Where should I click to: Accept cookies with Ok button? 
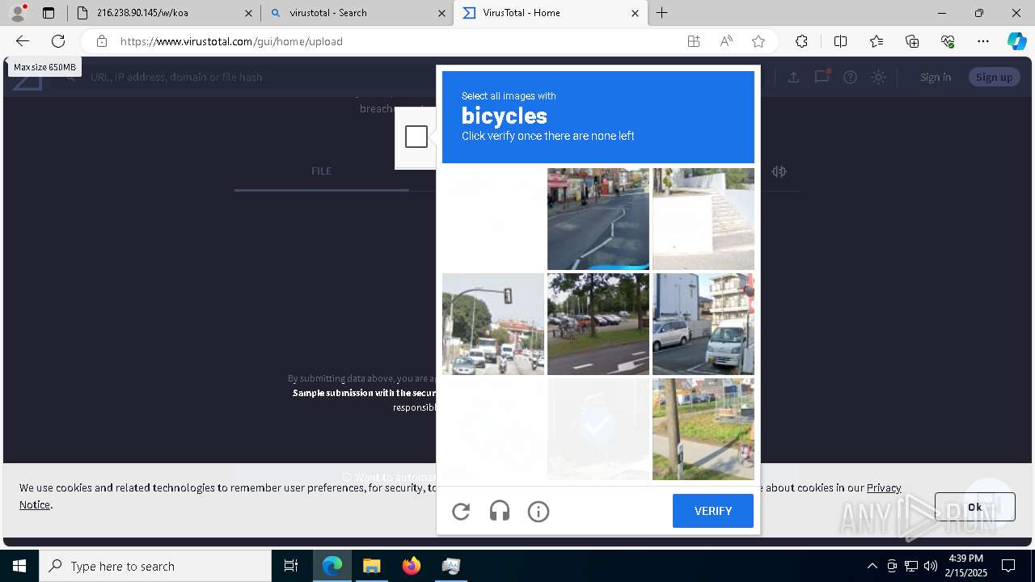[x=974, y=507]
